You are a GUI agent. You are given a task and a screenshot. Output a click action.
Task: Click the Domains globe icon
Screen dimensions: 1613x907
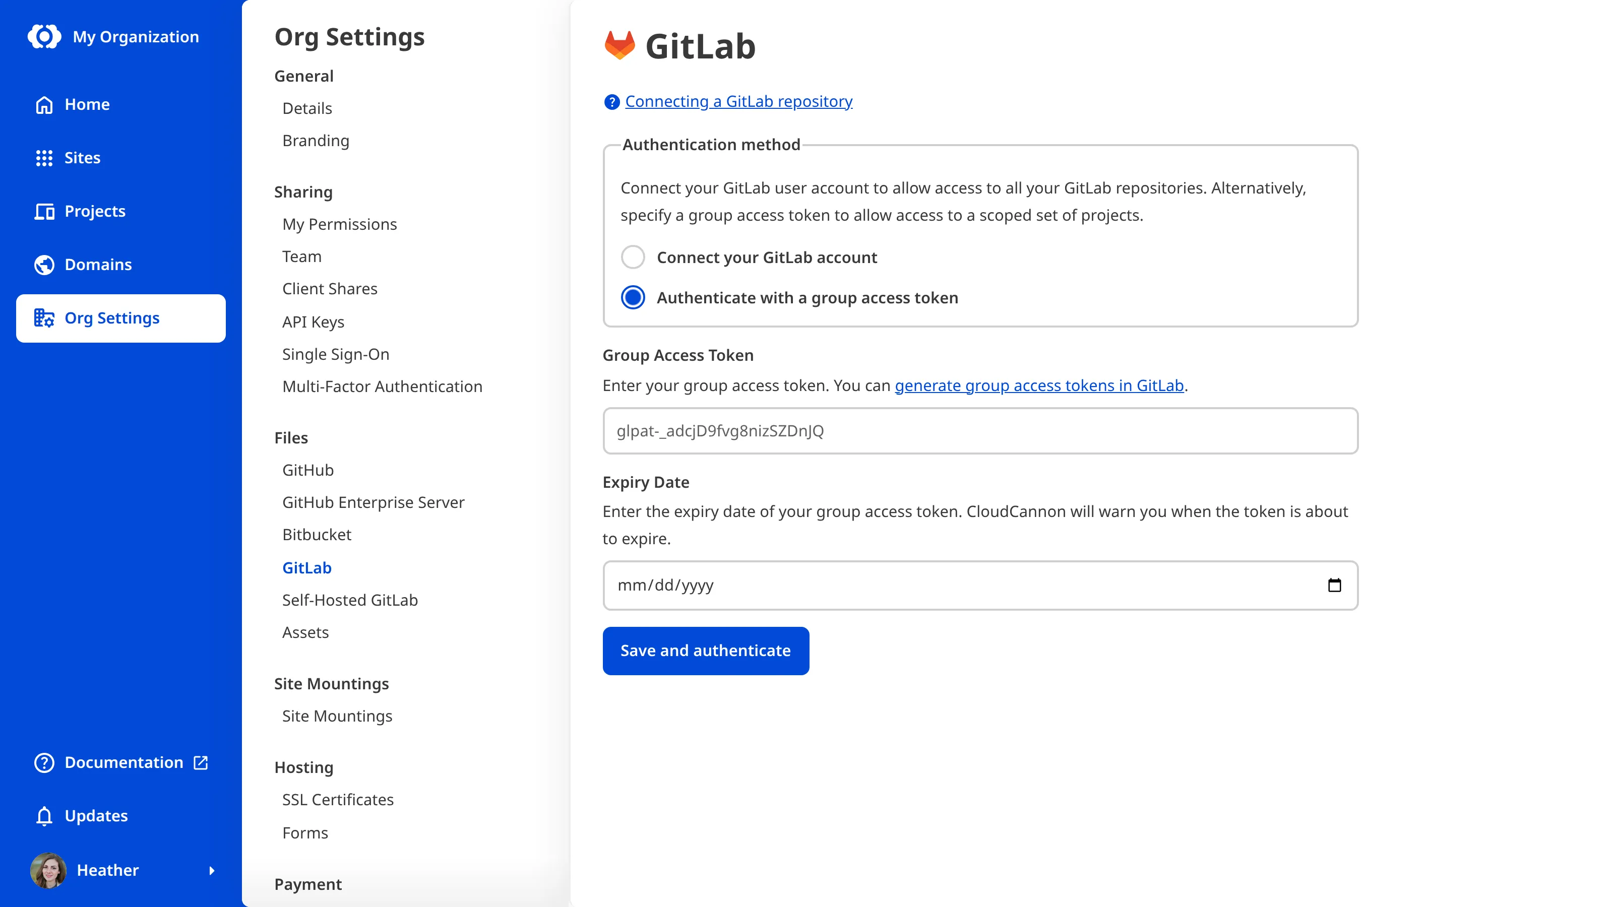(x=44, y=265)
